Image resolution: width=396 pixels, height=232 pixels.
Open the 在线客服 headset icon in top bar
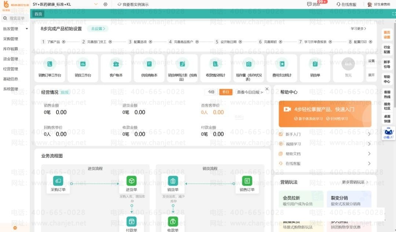338,4
